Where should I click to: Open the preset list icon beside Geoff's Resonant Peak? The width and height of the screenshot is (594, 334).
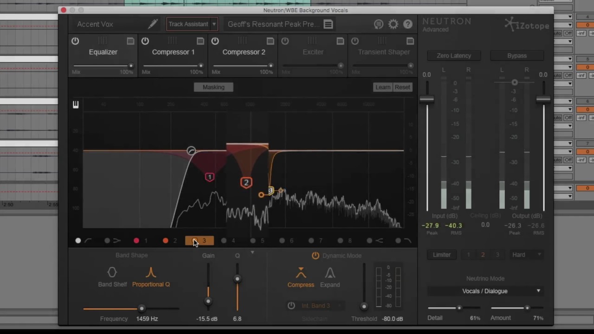[x=328, y=24]
